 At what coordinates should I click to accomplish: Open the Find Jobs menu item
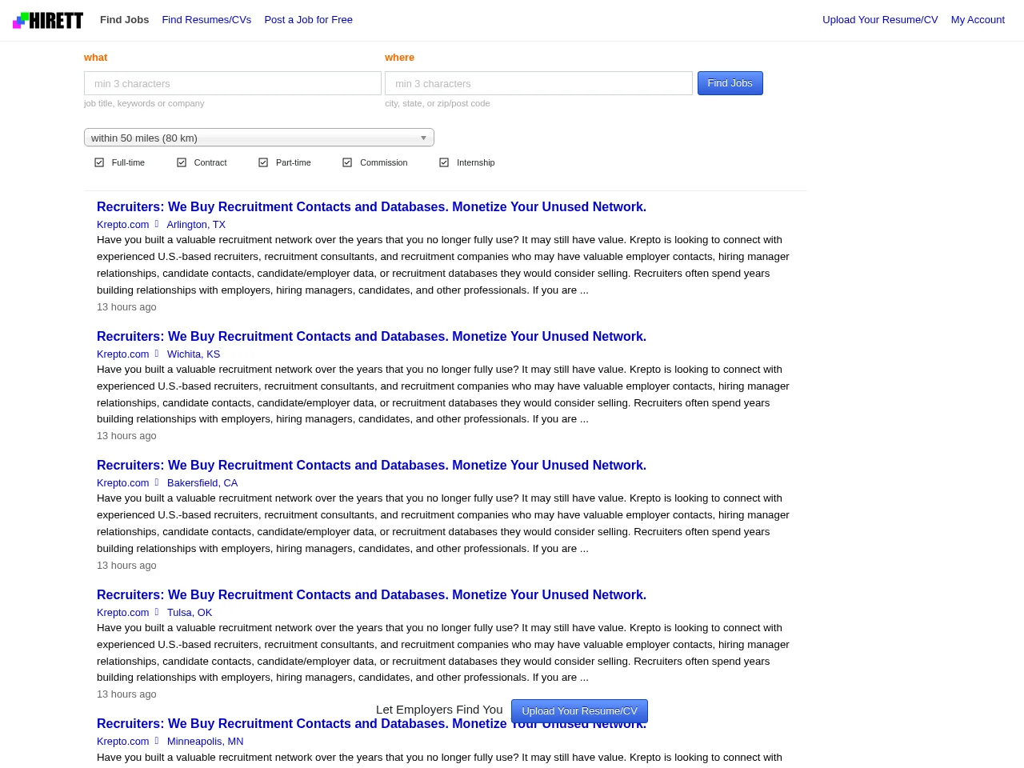tap(124, 20)
